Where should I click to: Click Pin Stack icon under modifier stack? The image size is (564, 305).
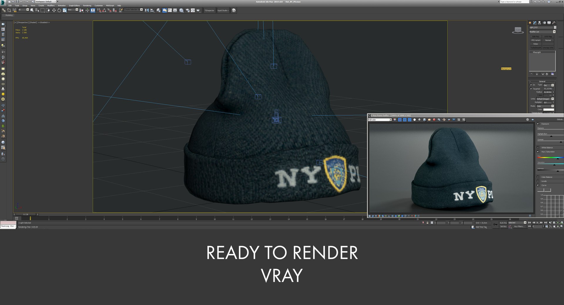point(531,74)
